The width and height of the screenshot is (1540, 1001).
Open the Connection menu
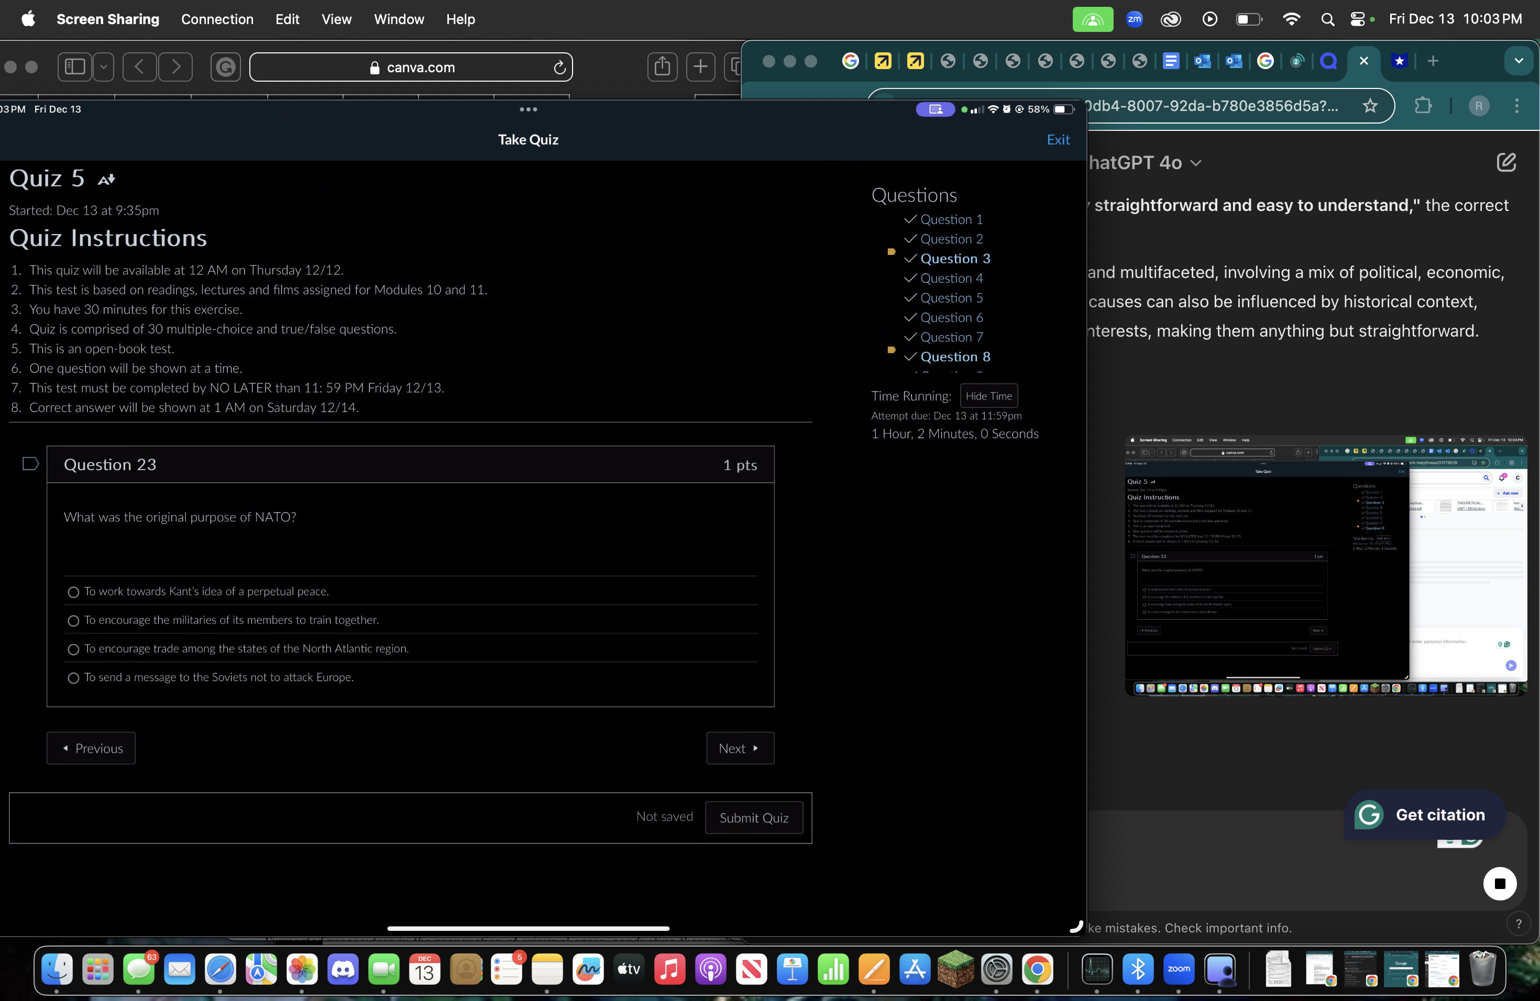(217, 19)
